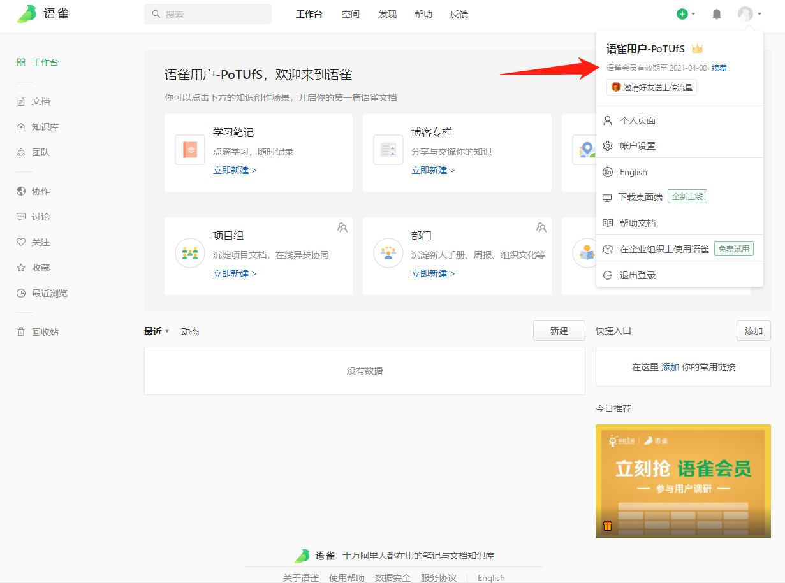This screenshot has height=583, width=785.
Task: Open the notification bell
Action: pos(717,14)
